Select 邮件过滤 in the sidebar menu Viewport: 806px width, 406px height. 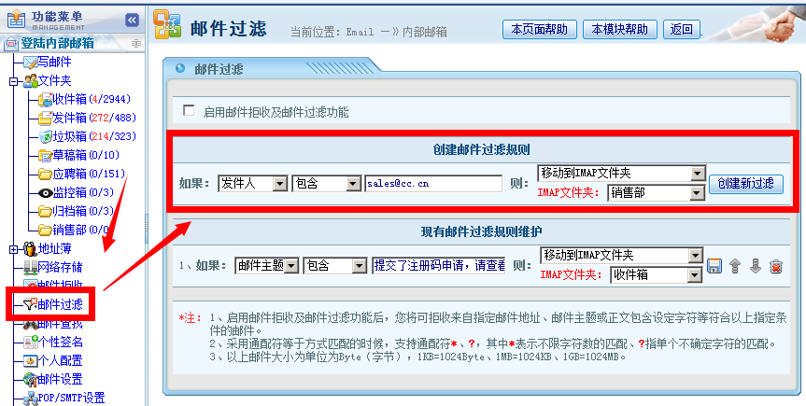(x=59, y=304)
